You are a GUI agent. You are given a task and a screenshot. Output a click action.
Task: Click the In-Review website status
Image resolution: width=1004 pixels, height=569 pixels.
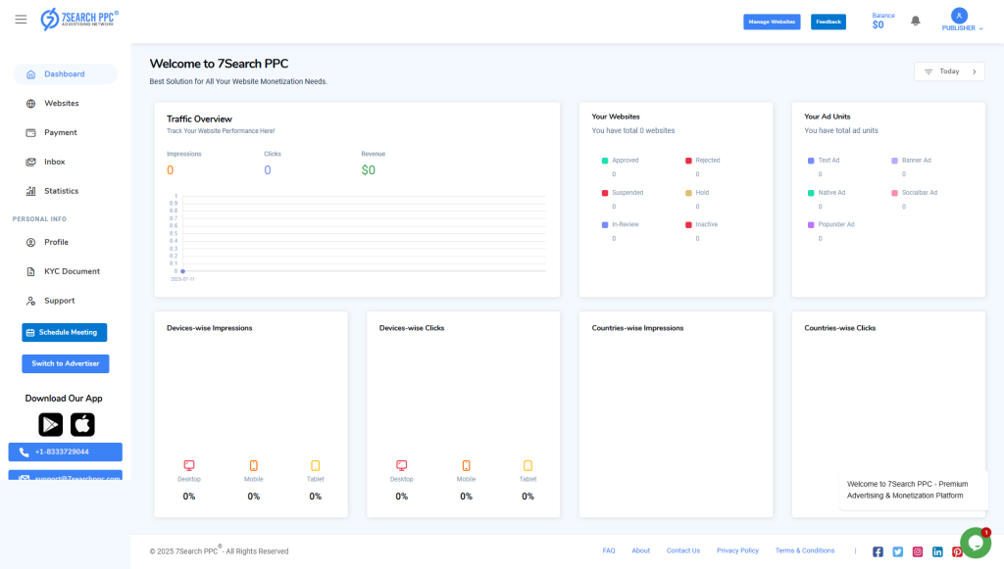626,224
